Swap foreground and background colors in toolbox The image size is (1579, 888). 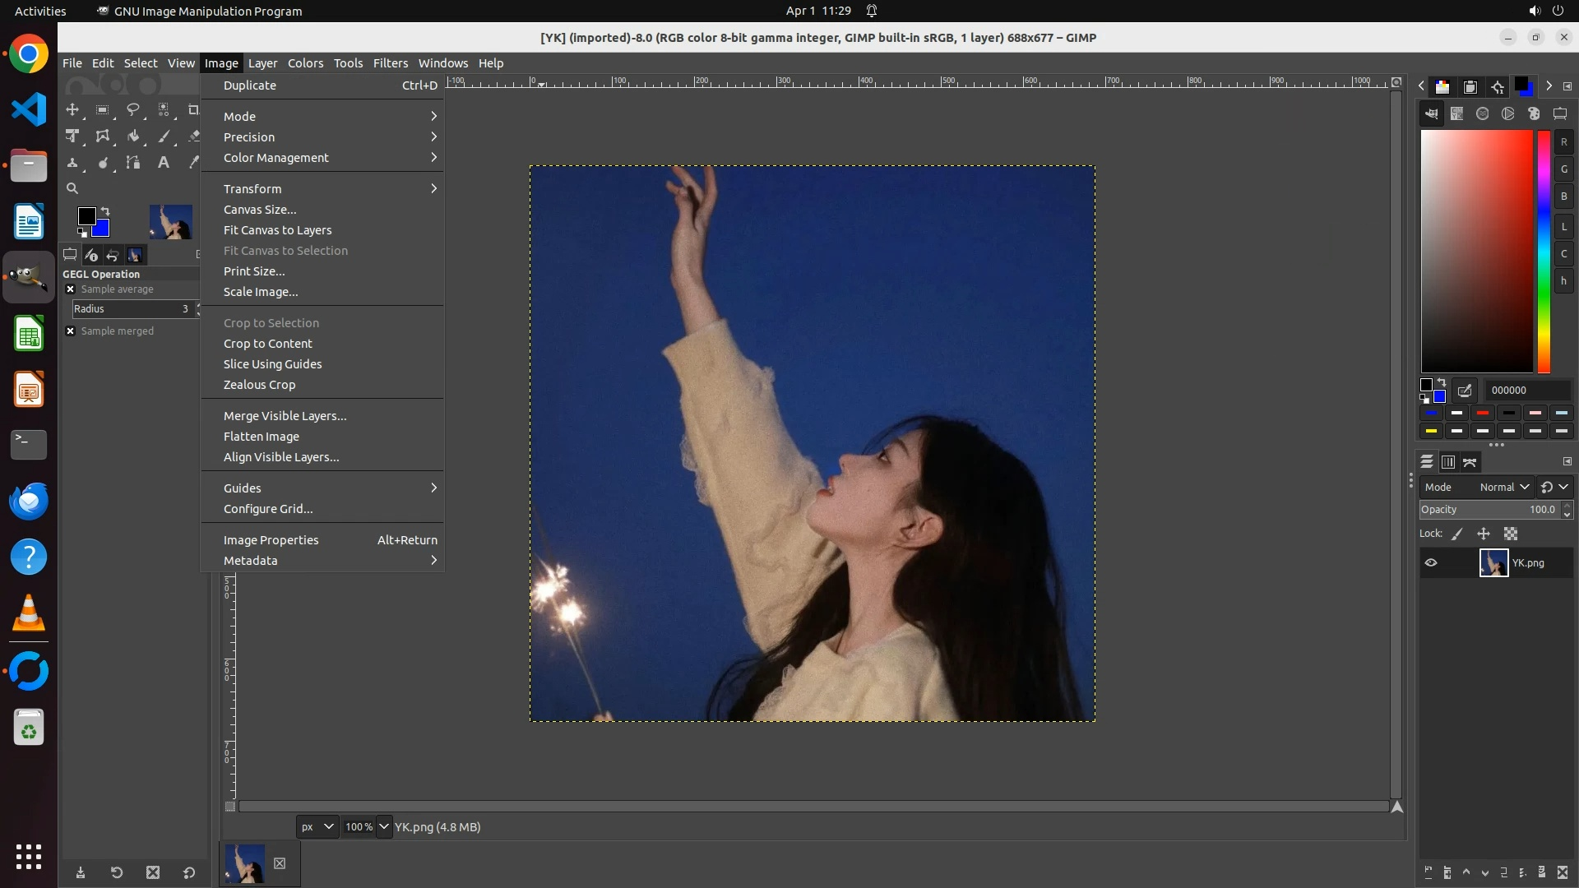(x=105, y=211)
